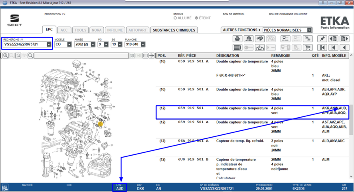Jump to first with double-bar arrow

(x=322, y=48)
